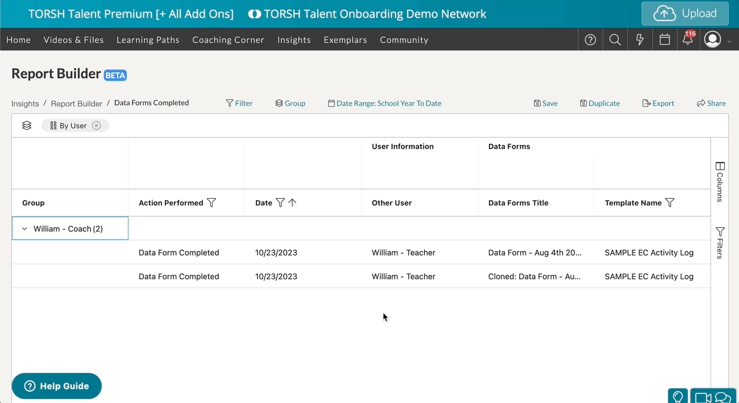The height and width of the screenshot is (403, 739).
Task: Open the user profile avatar dropdown
Action: click(717, 40)
